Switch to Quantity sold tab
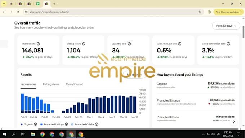The width and height of the screenshot is (245, 138). click(x=74, y=84)
